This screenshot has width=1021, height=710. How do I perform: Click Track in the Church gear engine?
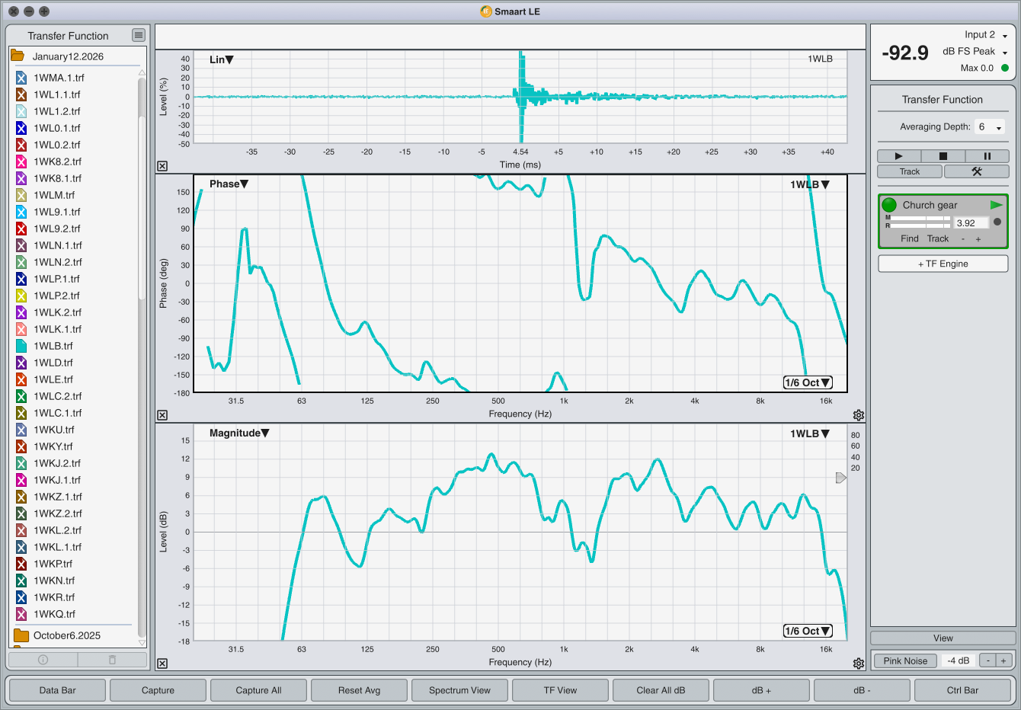(x=938, y=238)
